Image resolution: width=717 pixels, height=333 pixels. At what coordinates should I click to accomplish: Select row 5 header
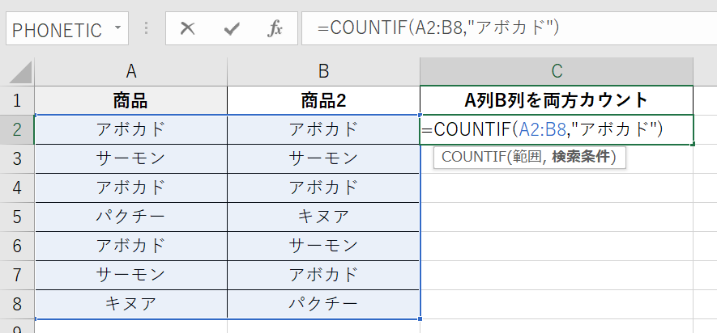coord(17,216)
